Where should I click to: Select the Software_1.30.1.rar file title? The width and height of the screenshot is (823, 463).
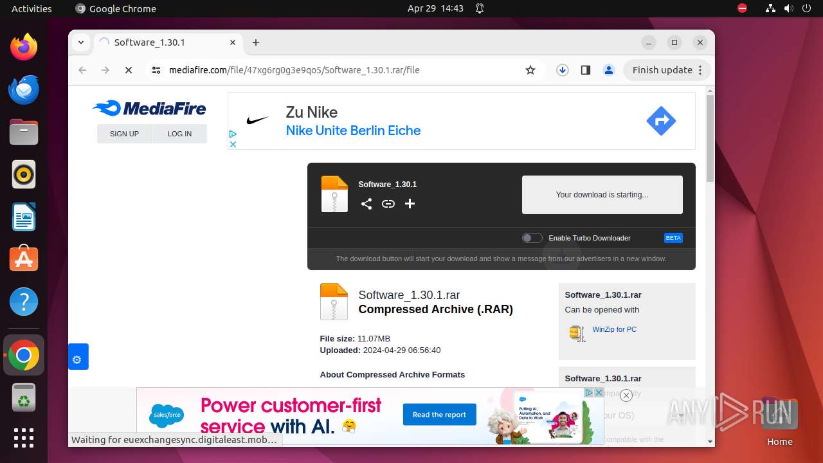point(409,295)
